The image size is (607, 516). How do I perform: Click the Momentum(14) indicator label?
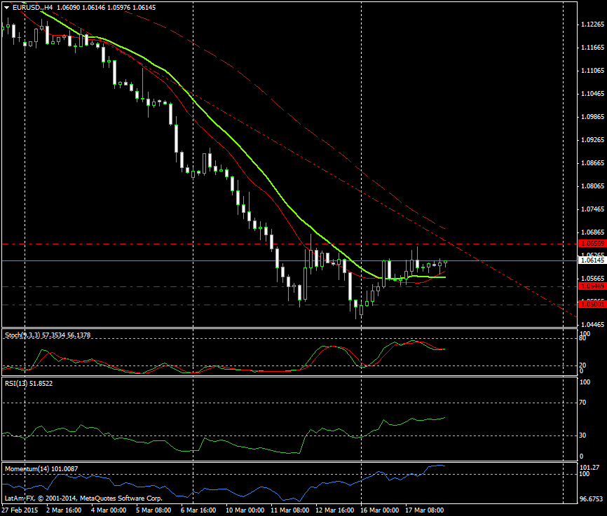(41, 468)
